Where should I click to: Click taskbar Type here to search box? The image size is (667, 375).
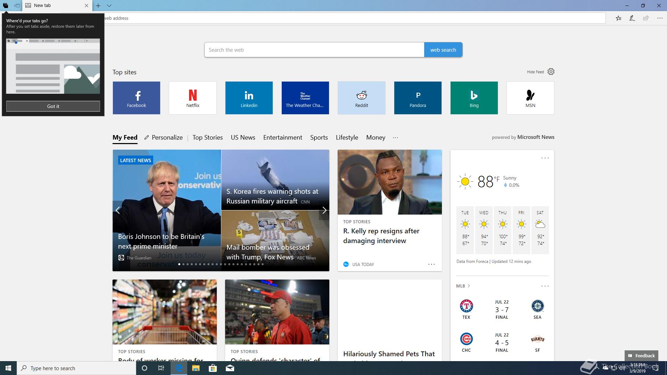(76, 368)
